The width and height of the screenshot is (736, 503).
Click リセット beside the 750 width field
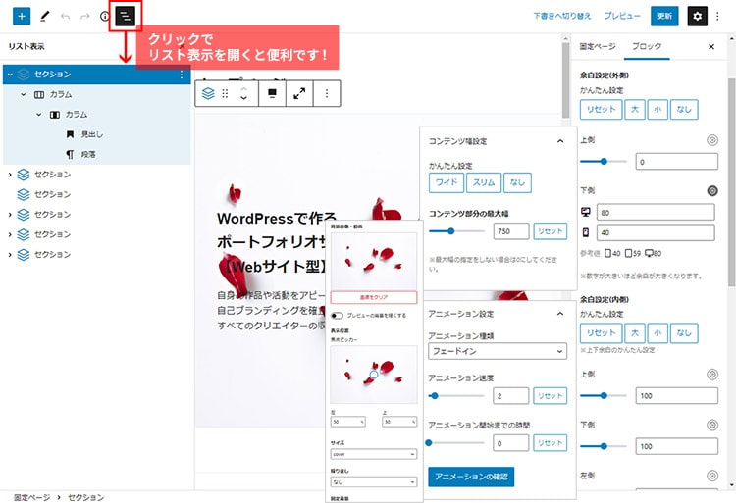pyautogui.click(x=551, y=231)
